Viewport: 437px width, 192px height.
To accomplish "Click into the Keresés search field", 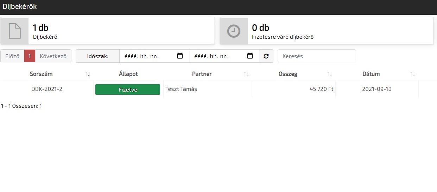I will click(x=316, y=56).
